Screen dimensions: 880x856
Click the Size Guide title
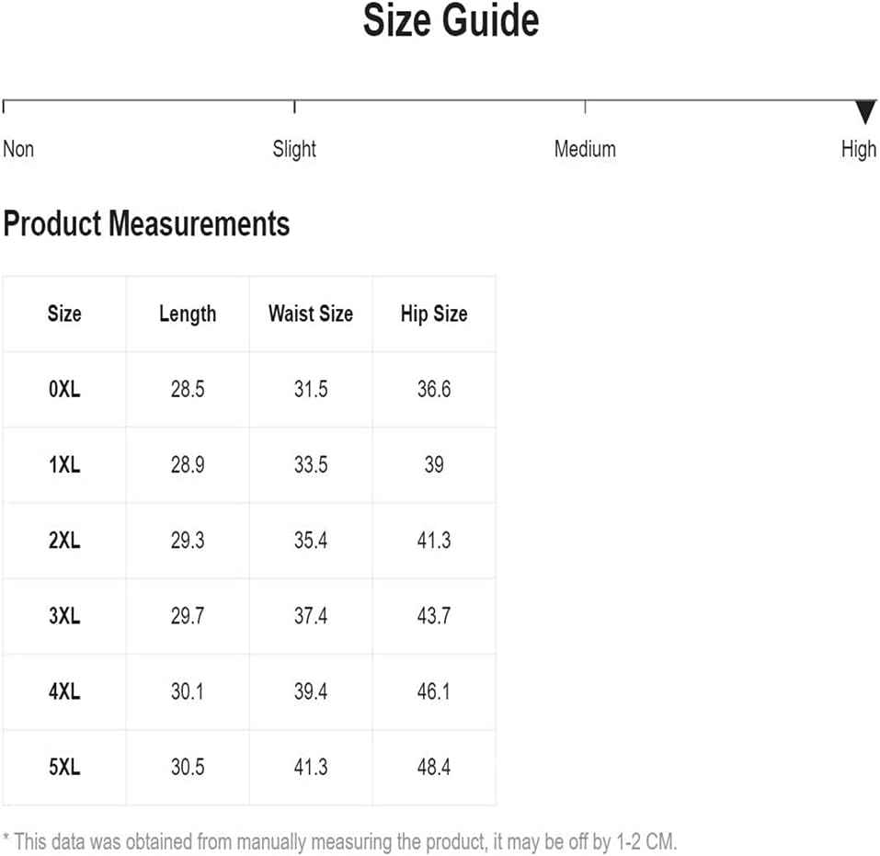[x=451, y=20]
